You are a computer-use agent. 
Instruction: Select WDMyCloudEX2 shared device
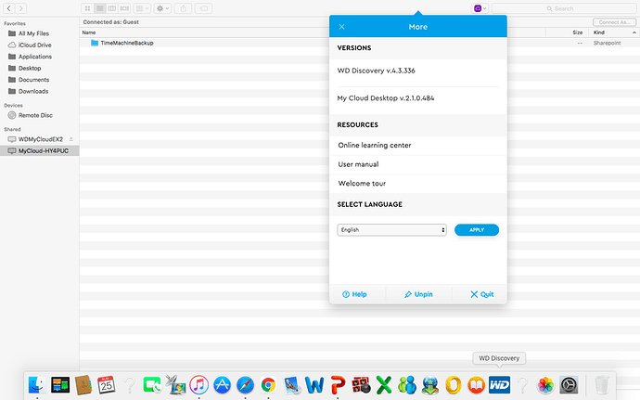[41, 139]
